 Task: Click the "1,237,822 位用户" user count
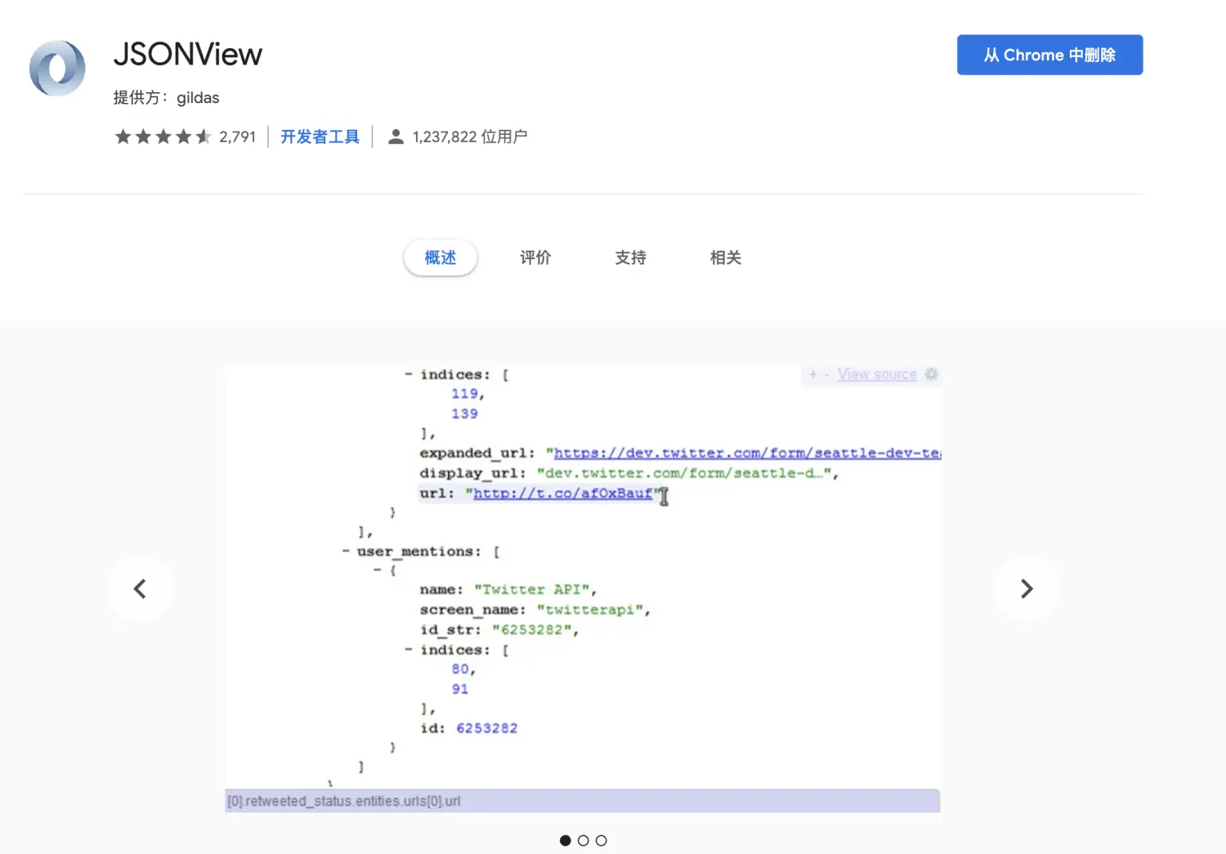click(470, 136)
